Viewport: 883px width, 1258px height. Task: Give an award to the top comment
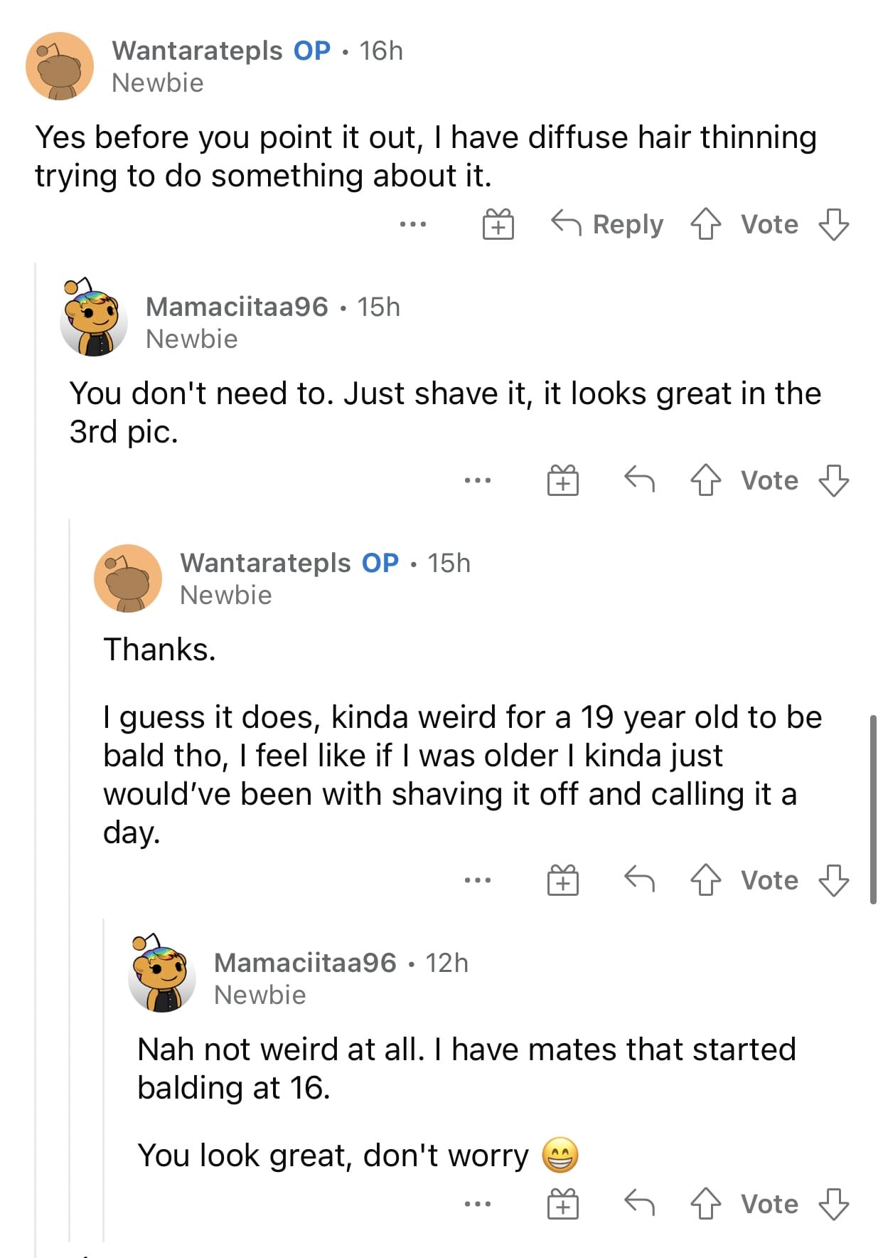click(498, 224)
